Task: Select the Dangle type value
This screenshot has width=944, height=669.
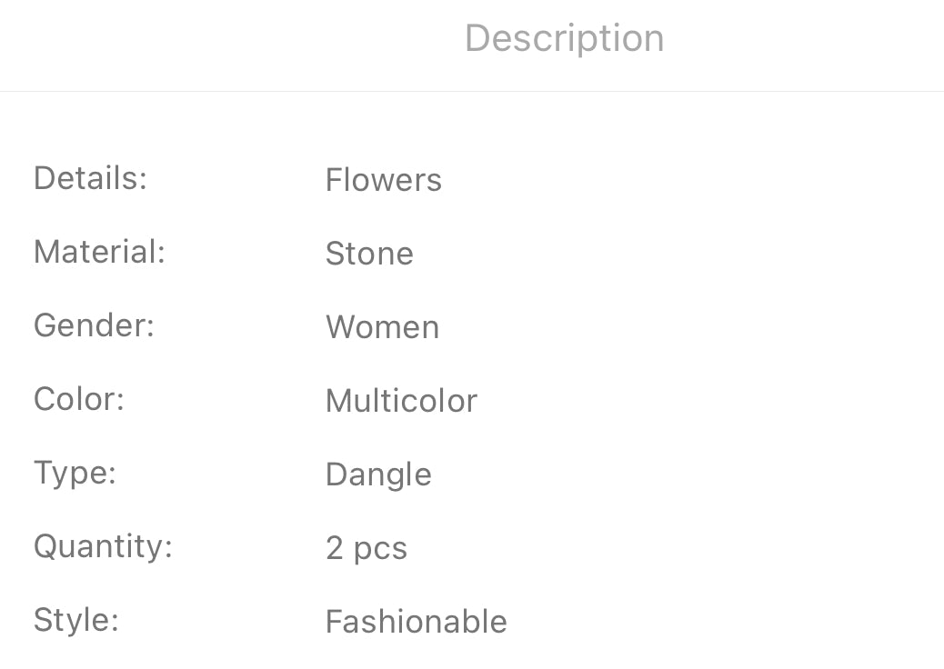Action: (x=378, y=474)
